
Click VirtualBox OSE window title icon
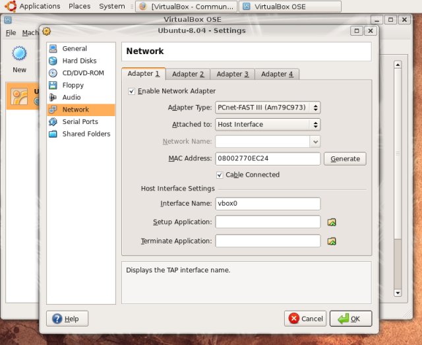click(x=8, y=20)
